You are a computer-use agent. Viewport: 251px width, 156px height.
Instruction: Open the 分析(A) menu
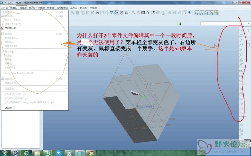[x=41, y=8]
